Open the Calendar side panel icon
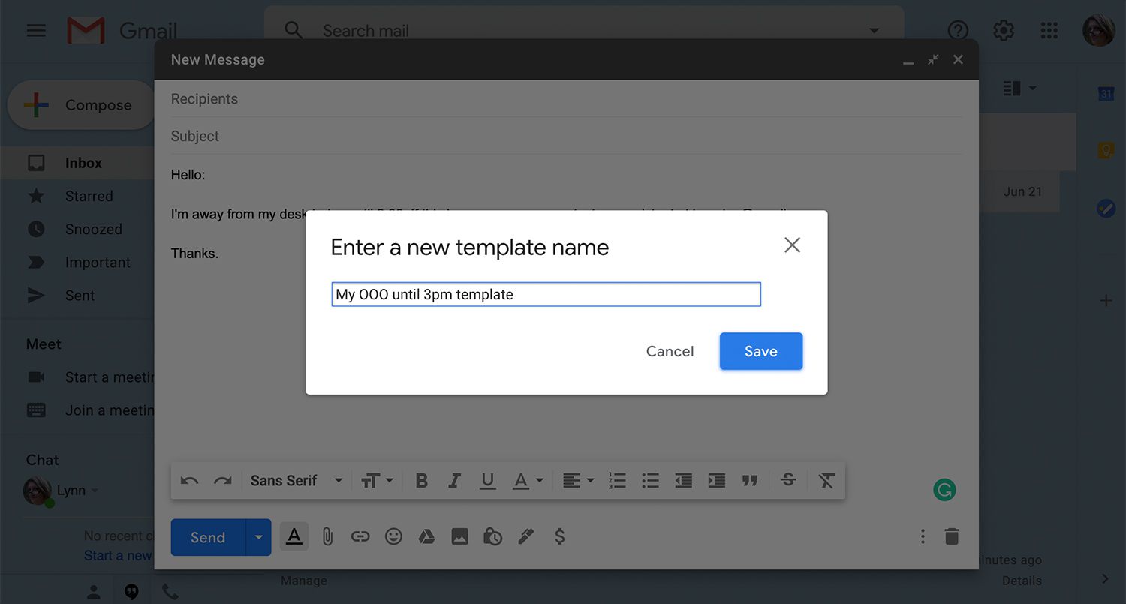 tap(1106, 93)
